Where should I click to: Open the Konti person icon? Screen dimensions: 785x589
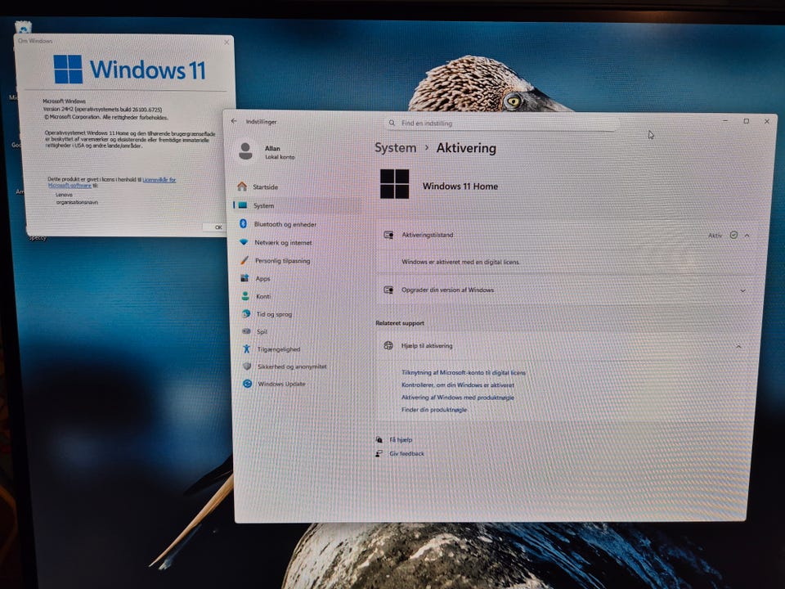click(245, 296)
